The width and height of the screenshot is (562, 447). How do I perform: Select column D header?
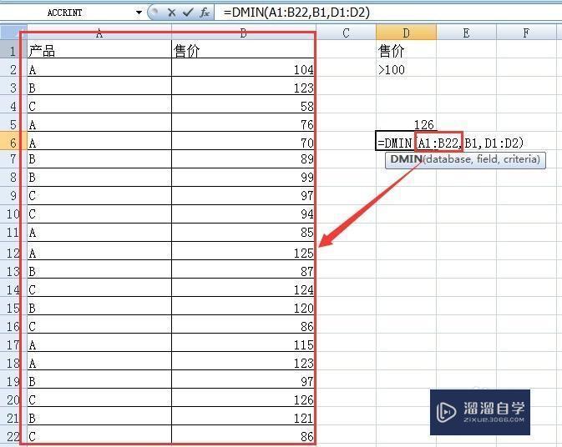(406, 33)
